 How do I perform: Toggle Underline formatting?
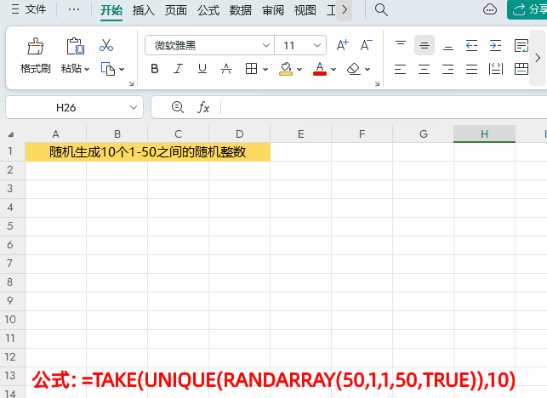click(x=202, y=69)
